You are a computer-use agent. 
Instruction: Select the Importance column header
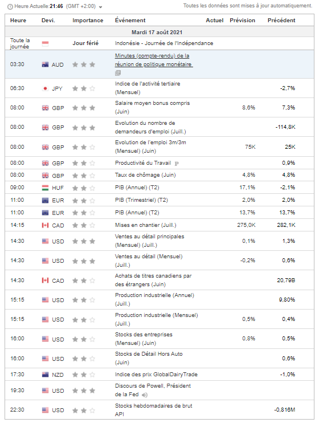tap(88, 21)
